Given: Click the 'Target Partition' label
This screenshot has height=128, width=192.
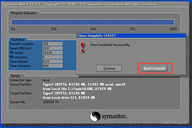Looking at the screenshot, I should [20, 93].
